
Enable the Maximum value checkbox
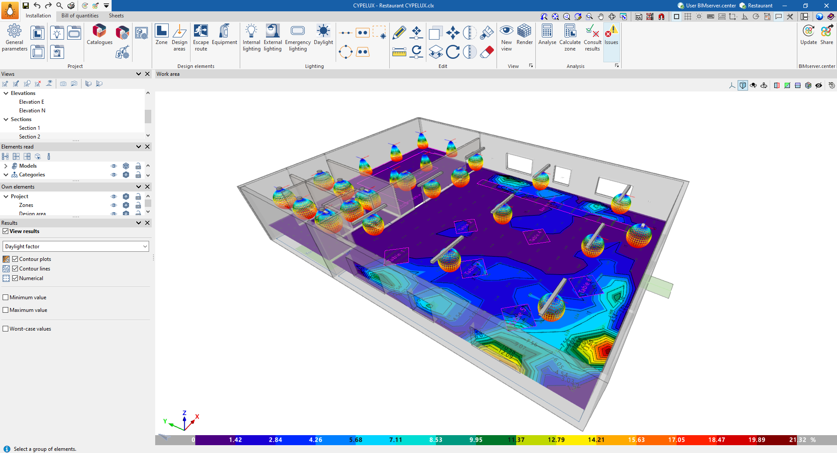click(x=6, y=310)
